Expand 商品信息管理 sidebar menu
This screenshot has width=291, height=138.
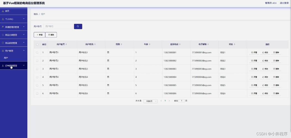[14, 43]
